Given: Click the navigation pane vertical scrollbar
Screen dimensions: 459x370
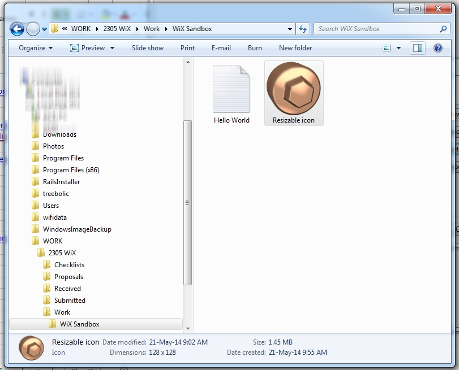Looking at the screenshot, I should pyautogui.click(x=188, y=203).
